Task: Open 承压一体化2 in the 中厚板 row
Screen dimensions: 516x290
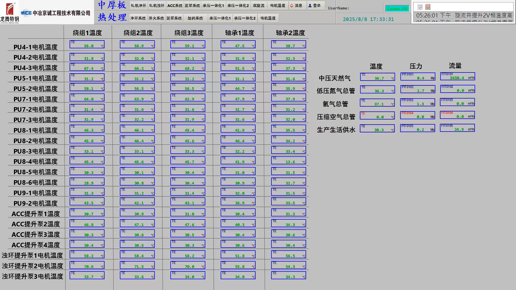Action: point(238,6)
